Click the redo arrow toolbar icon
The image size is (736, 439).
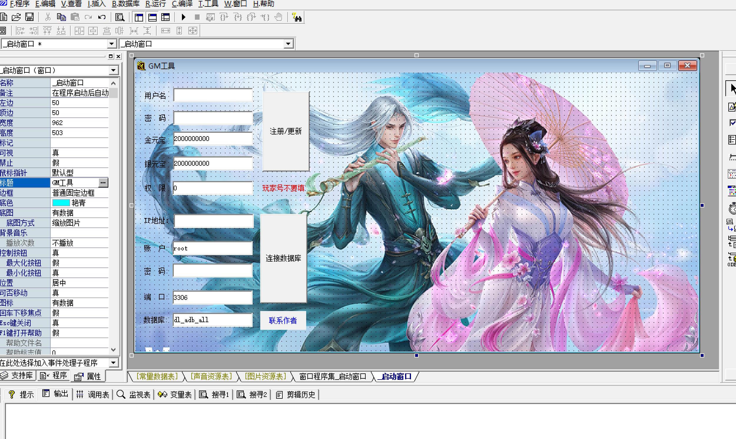(88, 17)
